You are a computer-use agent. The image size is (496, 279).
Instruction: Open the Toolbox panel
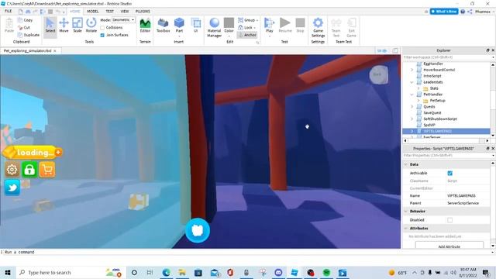[164, 26]
